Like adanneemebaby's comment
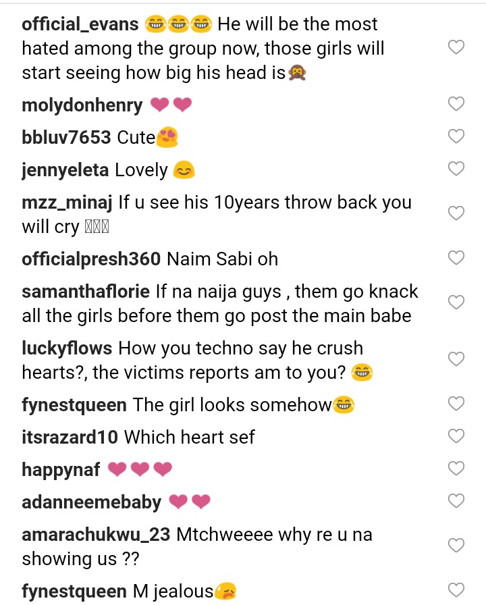The image size is (486, 605). (x=457, y=501)
